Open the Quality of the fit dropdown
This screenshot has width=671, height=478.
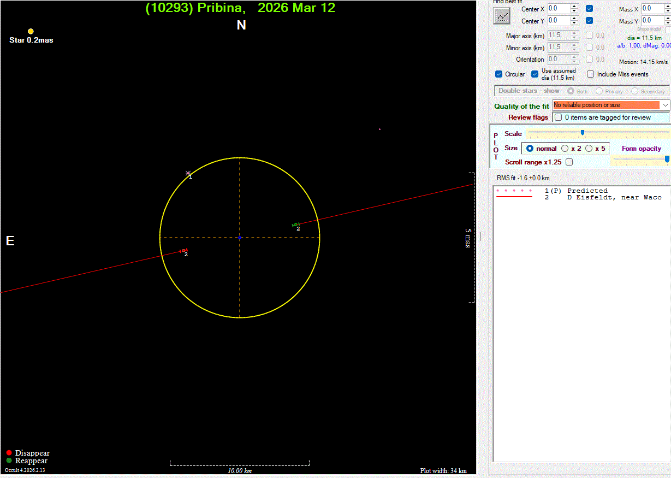665,105
